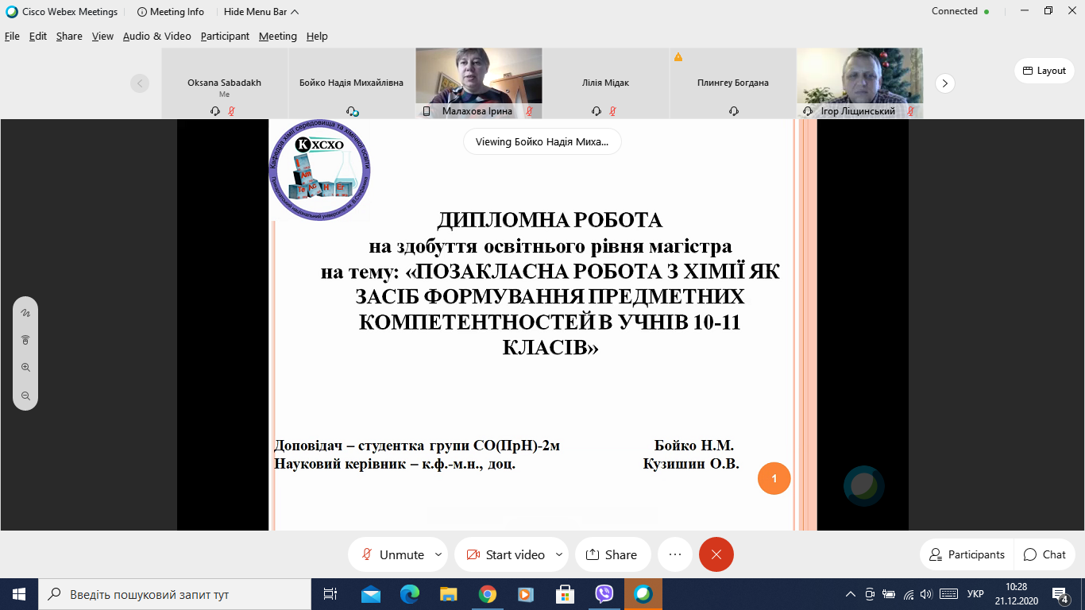Click the red leave meeting button
This screenshot has height=610, width=1085.
pyautogui.click(x=716, y=554)
